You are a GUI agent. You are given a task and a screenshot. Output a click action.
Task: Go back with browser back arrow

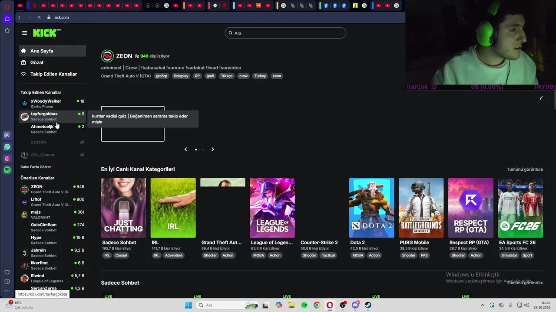[x=20, y=17]
